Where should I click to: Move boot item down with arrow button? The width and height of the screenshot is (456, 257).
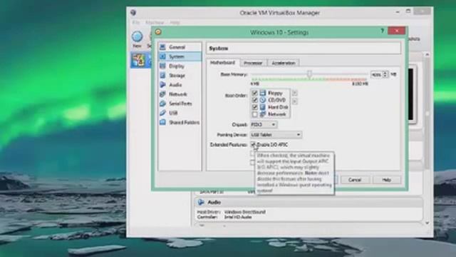(294, 101)
